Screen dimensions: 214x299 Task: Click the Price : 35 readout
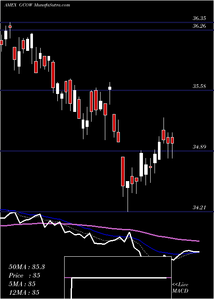pyautogui.click(x=24, y=276)
